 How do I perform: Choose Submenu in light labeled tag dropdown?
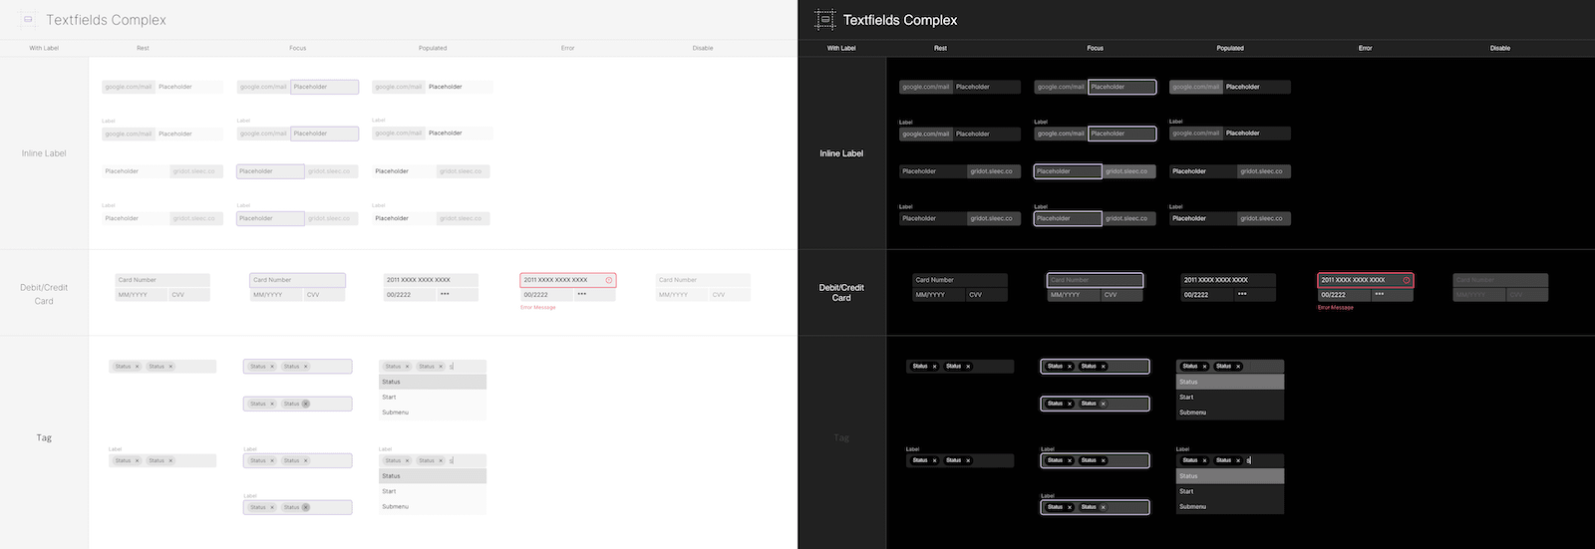[433, 506]
